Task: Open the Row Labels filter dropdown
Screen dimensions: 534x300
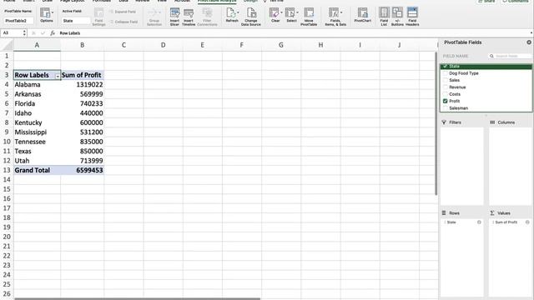Action: (x=58, y=76)
